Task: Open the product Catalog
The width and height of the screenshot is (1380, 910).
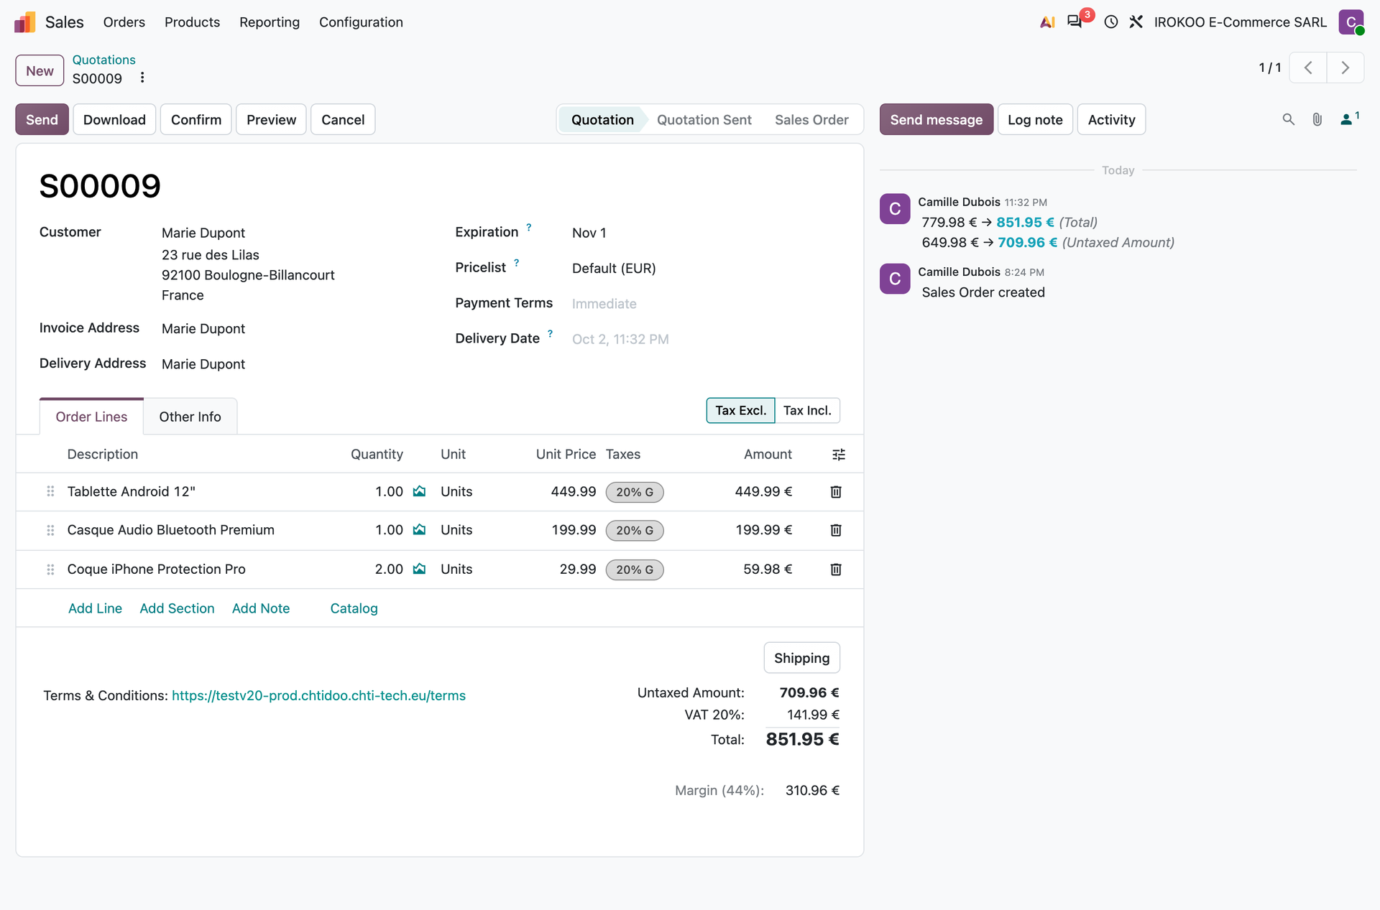Action: [x=354, y=608]
